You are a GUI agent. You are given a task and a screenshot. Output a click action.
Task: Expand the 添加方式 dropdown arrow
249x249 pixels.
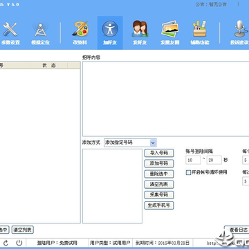click(153, 142)
